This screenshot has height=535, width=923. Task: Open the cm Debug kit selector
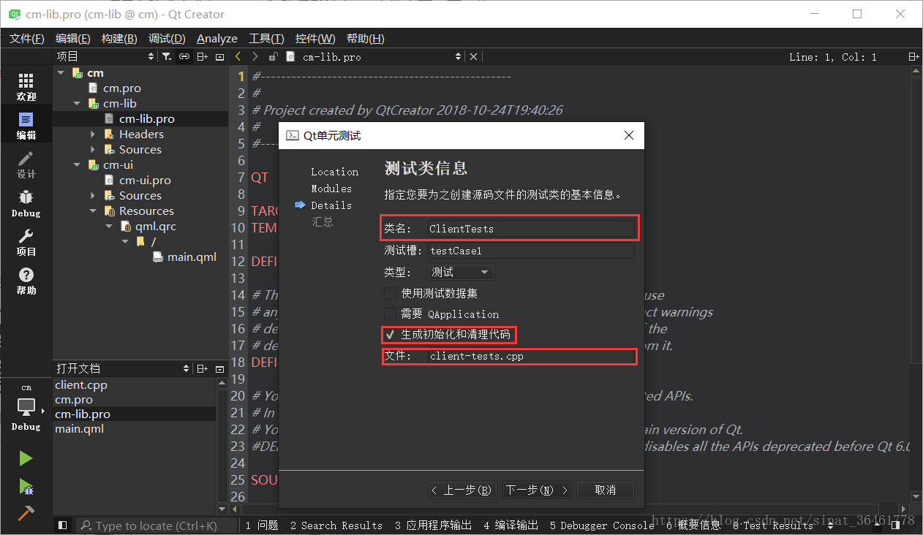(26, 407)
